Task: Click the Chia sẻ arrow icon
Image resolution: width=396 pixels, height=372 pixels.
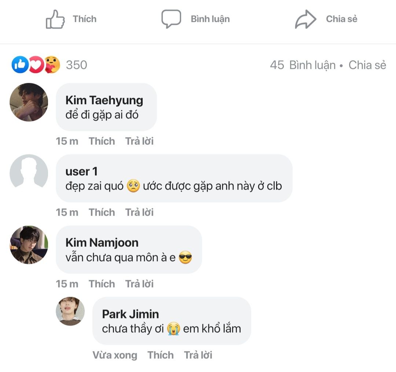Action: [305, 19]
